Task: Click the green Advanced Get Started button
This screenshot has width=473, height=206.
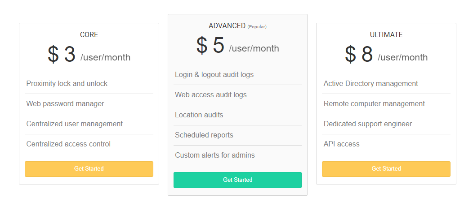Action: pos(237,180)
